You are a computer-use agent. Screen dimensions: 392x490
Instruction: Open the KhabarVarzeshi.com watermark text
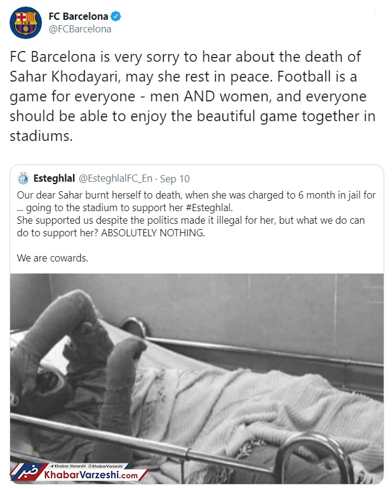[x=91, y=475]
